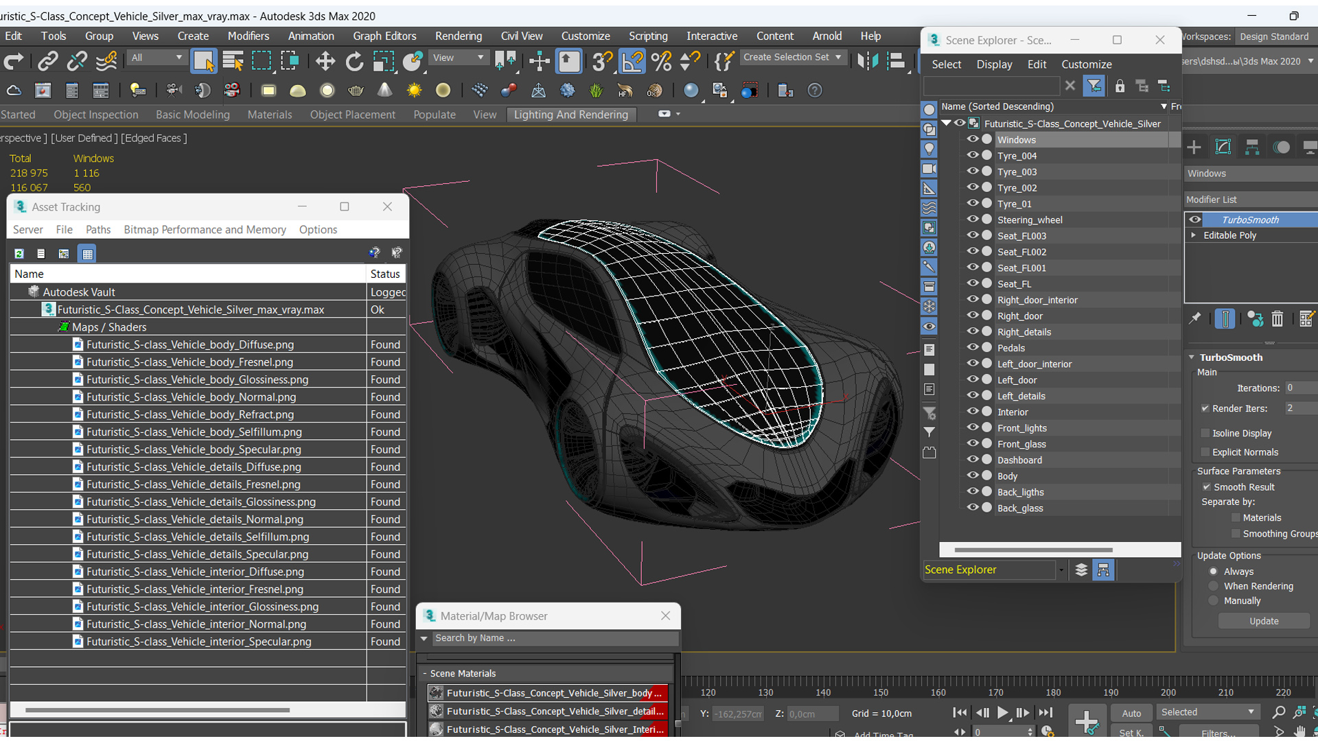The height and width of the screenshot is (741, 1318).
Task: Enable Explicit Normals checkbox
Action: point(1205,452)
